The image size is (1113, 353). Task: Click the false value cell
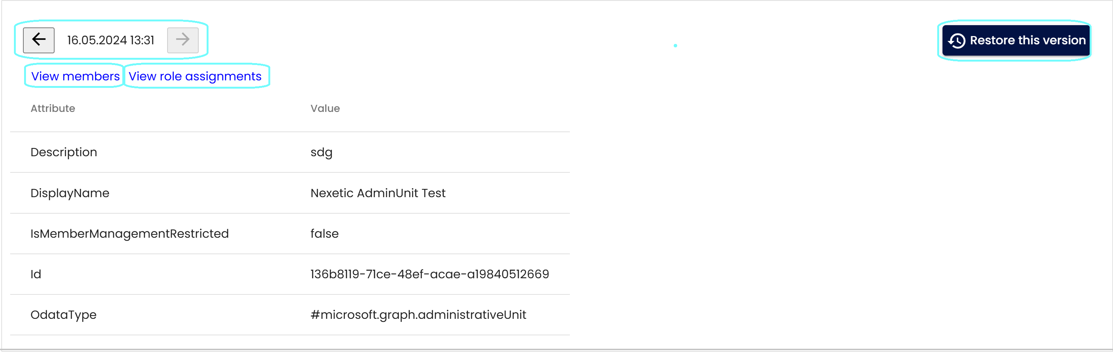tap(324, 234)
